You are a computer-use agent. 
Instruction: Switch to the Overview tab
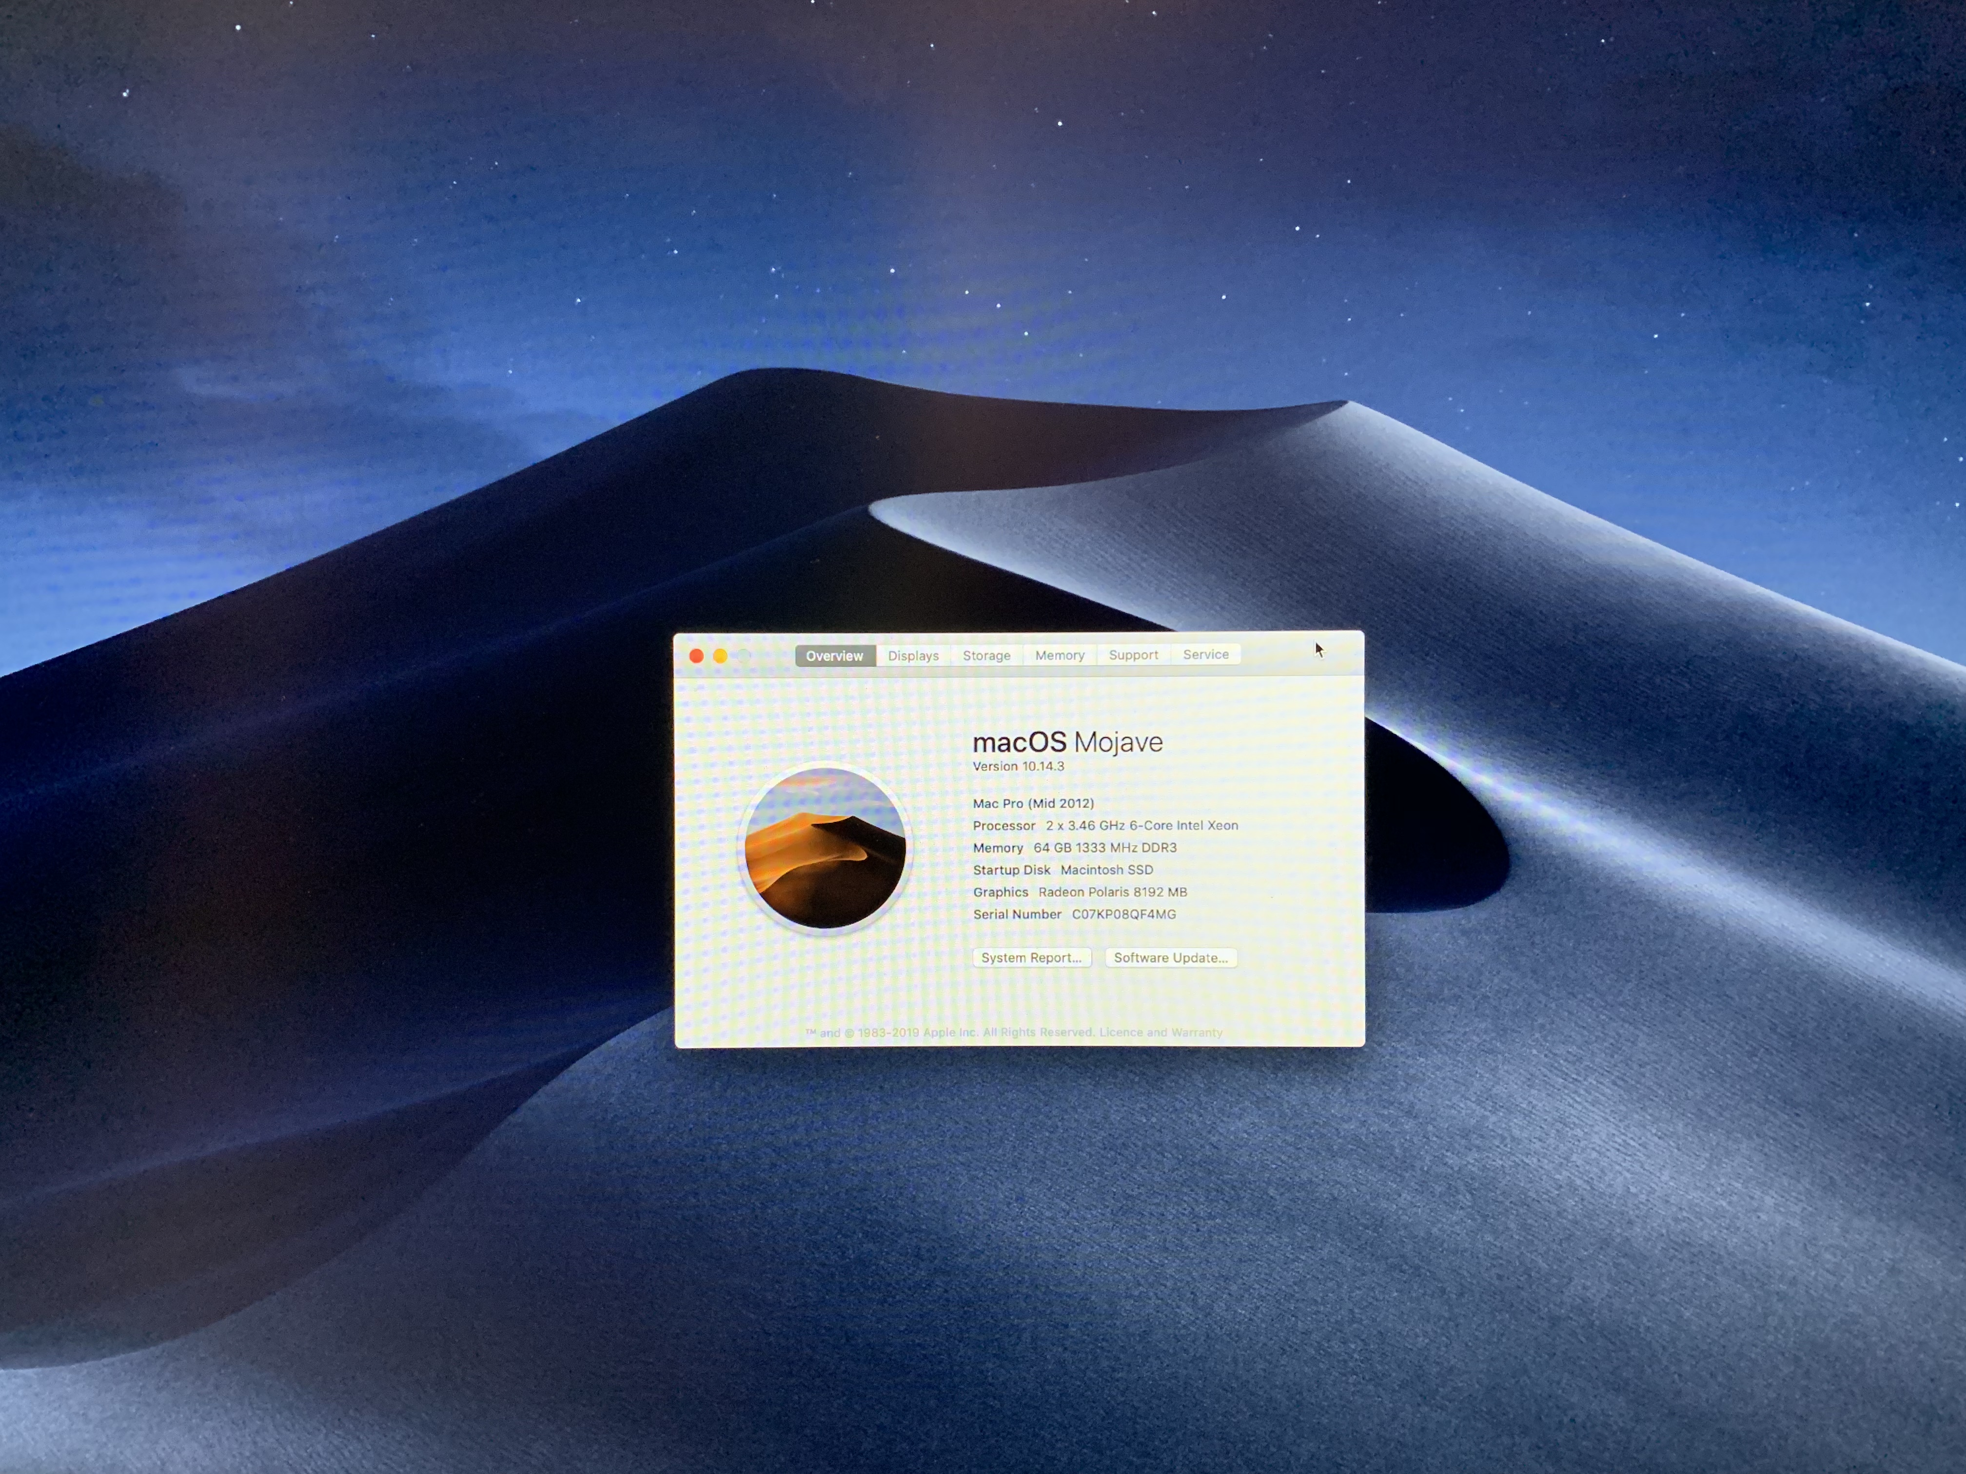point(835,656)
